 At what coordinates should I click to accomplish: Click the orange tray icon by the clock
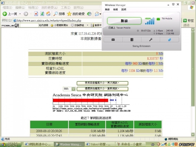click(x=176, y=144)
